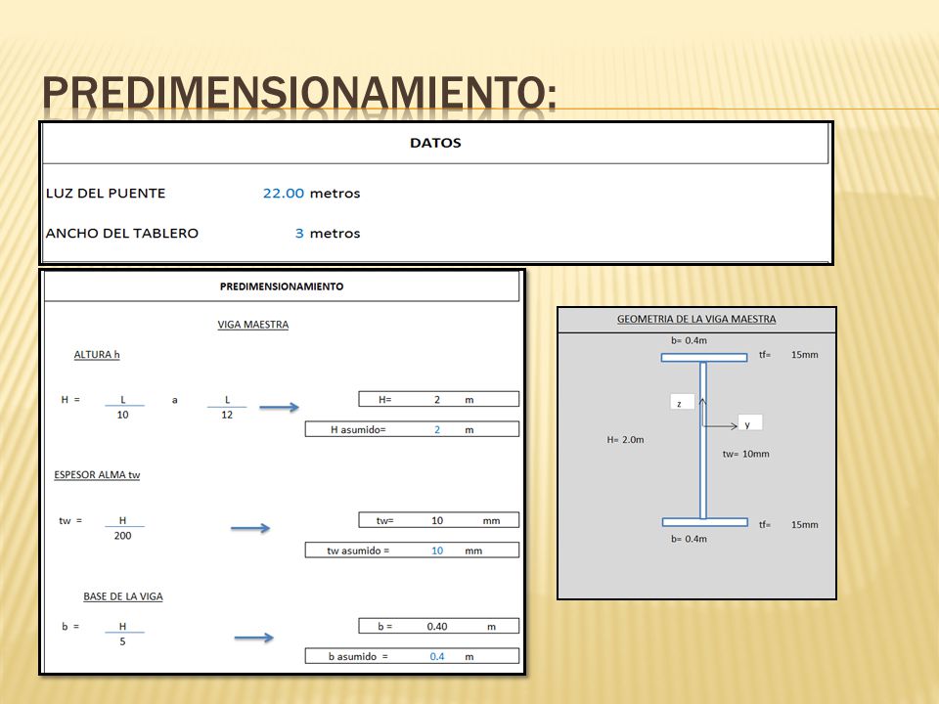The image size is (939, 704).
Task: Click the large slide title "PREDIMENSIONAMIENTO:"
Action: (299, 94)
